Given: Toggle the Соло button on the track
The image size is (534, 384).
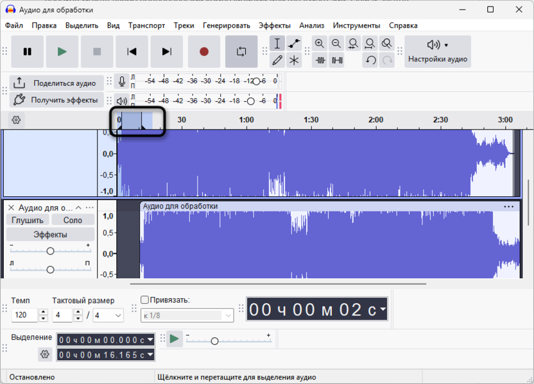Looking at the screenshot, I should [73, 220].
